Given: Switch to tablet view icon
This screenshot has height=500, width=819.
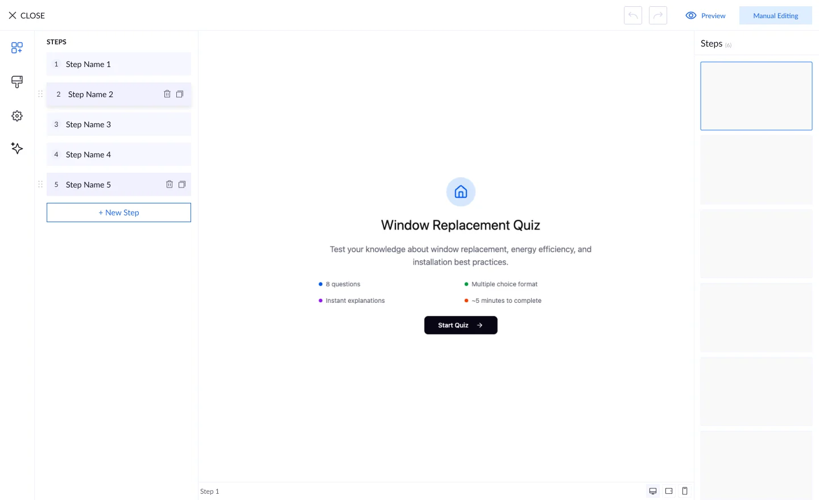Looking at the screenshot, I should point(669,491).
